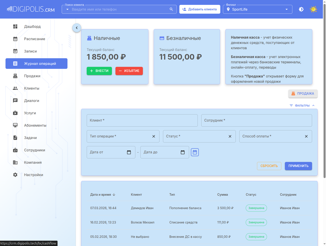This screenshot has width=326, height=246.
Task: Click the Статус column header
Action: (251, 195)
